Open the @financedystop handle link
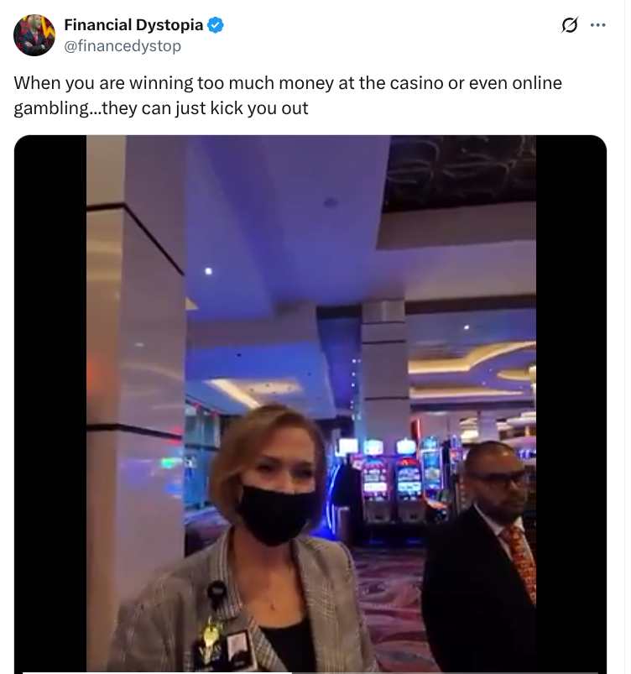631x674 pixels. point(123,46)
